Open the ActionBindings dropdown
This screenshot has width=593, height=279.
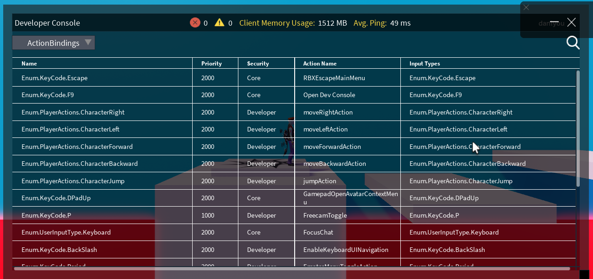click(53, 43)
